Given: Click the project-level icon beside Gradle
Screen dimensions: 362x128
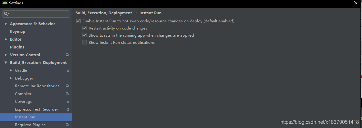Looking at the screenshot, I should [68, 70].
